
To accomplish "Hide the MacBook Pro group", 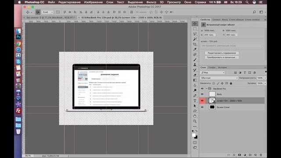I will (x=202, y=89).
